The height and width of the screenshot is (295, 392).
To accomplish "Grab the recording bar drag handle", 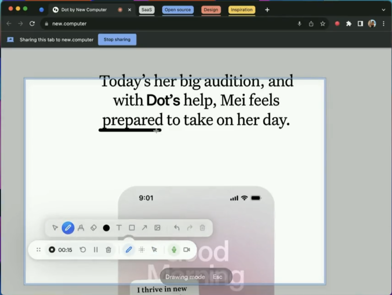I will click(38, 250).
